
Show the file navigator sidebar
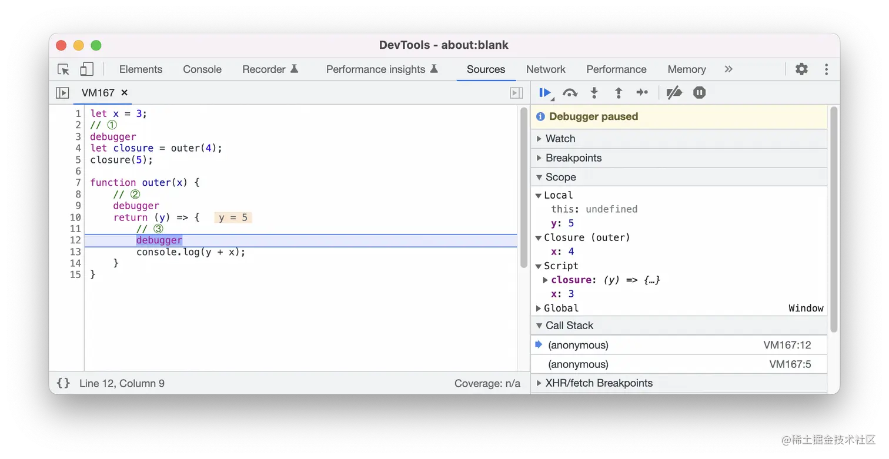pos(62,92)
